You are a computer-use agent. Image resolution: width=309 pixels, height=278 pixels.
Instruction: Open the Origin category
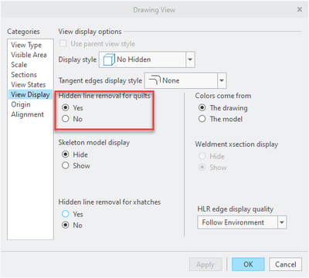[21, 104]
